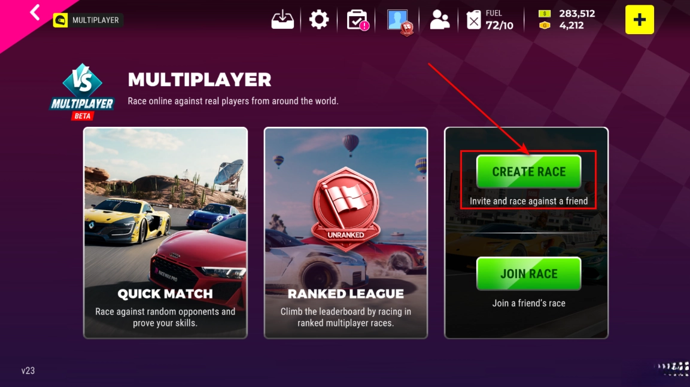The width and height of the screenshot is (690, 387).
Task: Open the inbox download tray icon
Action: 282,20
